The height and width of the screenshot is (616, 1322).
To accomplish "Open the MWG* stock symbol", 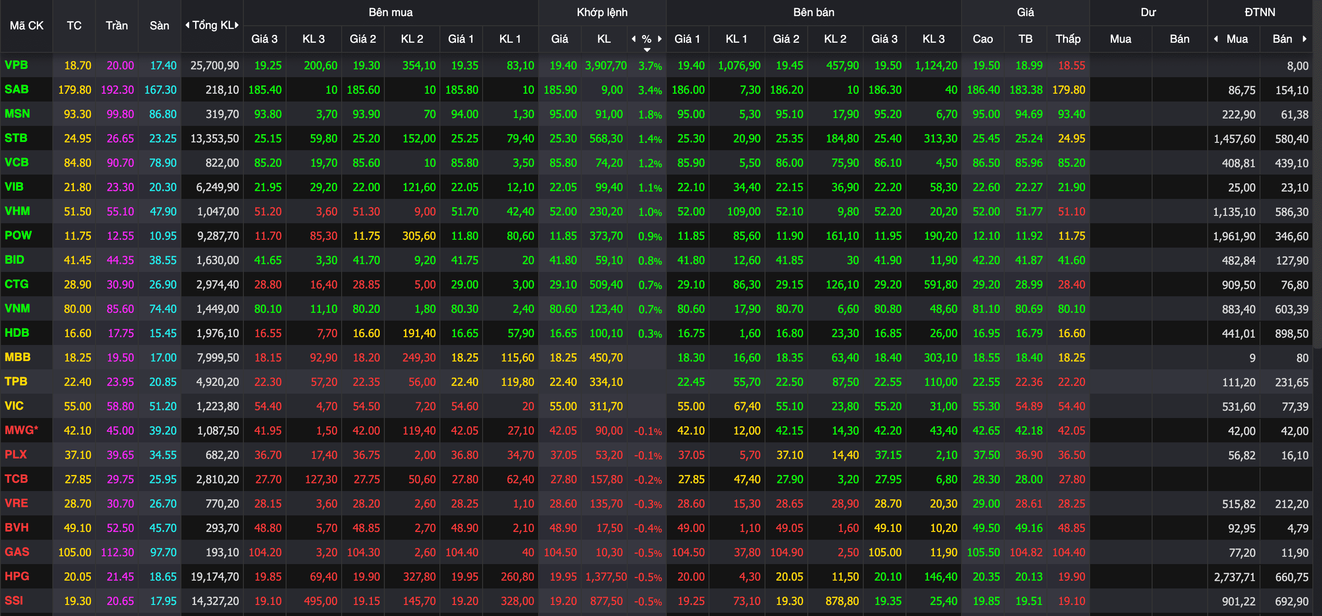I will pyautogui.click(x=22, y=430).
